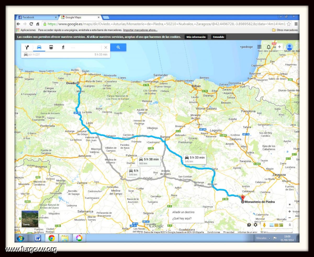Screen dimensions: 314x257
Task: Open the Google account avatar
Action: 289,47
